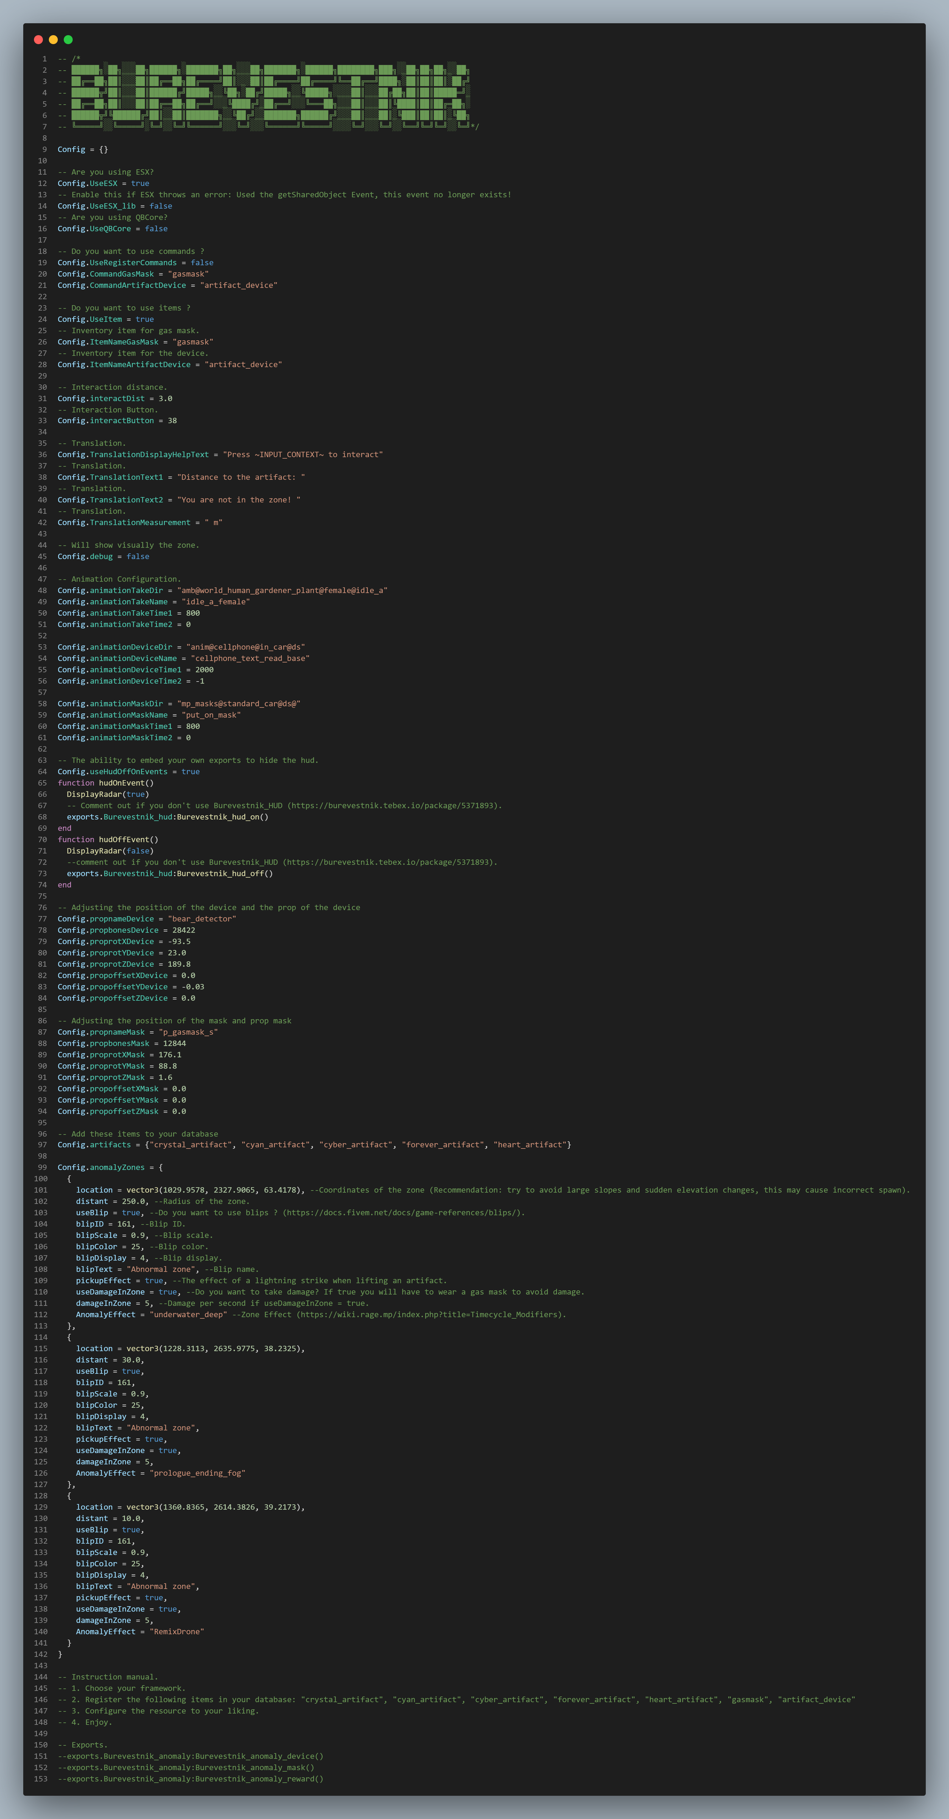The height and width of the screenshot is (1819, 949).
Task: Click the value 38 after Config.interactButton
Action: click(172, 421)
